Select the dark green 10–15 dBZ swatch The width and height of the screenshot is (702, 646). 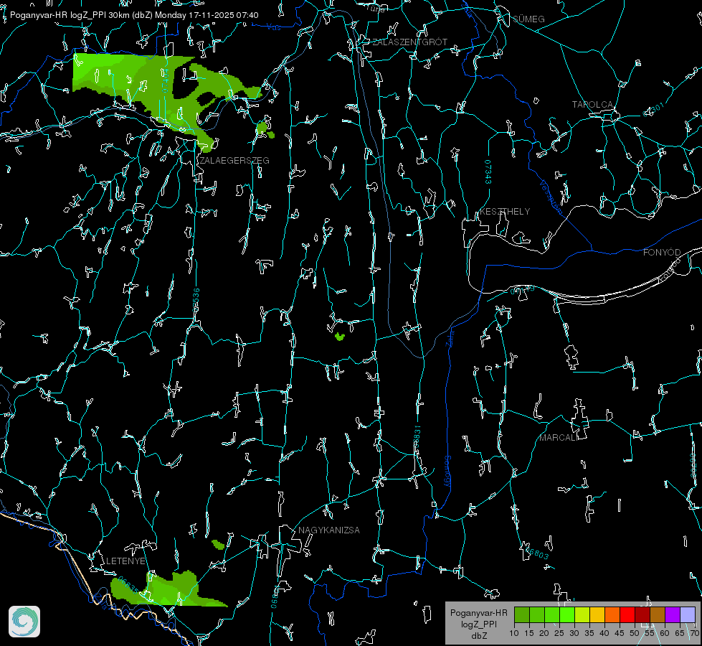pyautogui.click(x=522, y=614)
